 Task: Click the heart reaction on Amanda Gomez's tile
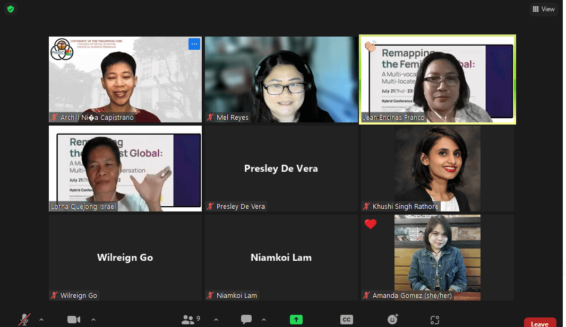pyautogui.click(x=371, y=224)
